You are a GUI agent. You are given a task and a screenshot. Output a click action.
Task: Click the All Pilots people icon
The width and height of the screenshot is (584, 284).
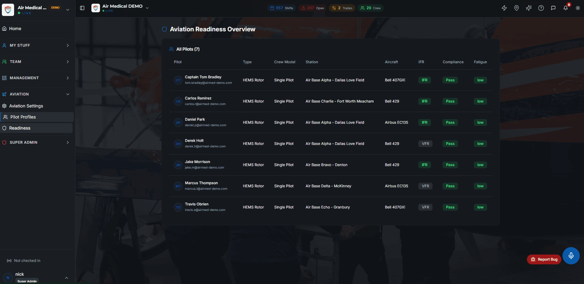[x=171, y=49]
